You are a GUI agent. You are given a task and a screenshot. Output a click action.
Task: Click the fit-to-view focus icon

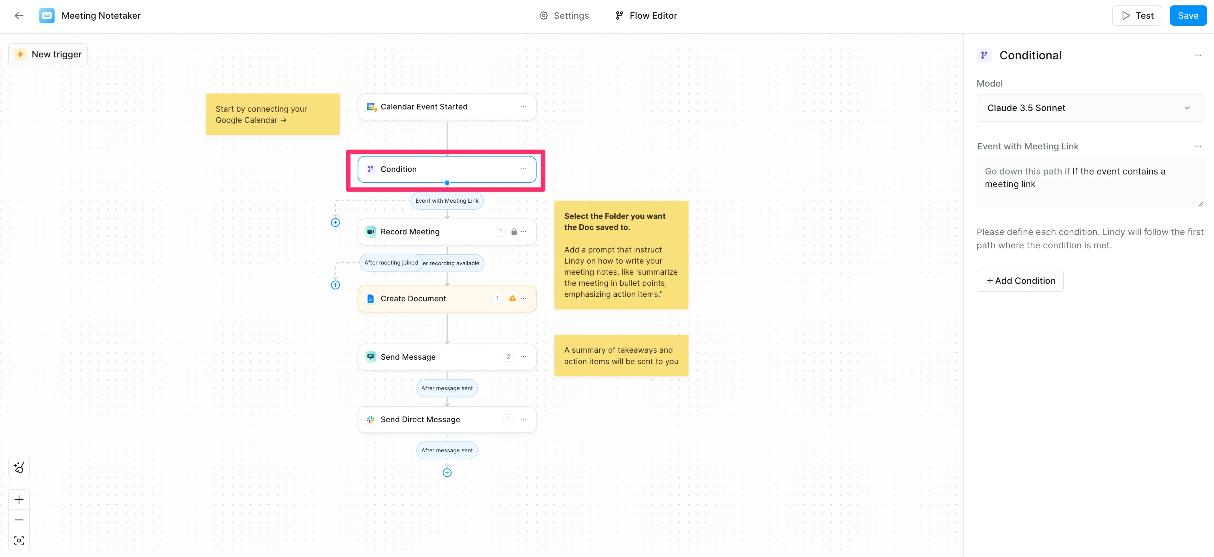(x=19, y=540)
